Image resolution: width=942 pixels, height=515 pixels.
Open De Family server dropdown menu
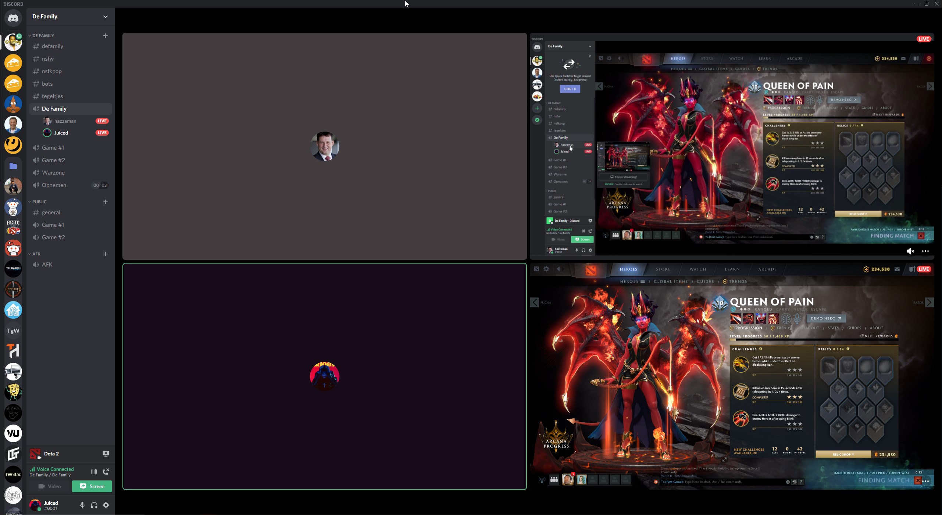coord(105,17)
